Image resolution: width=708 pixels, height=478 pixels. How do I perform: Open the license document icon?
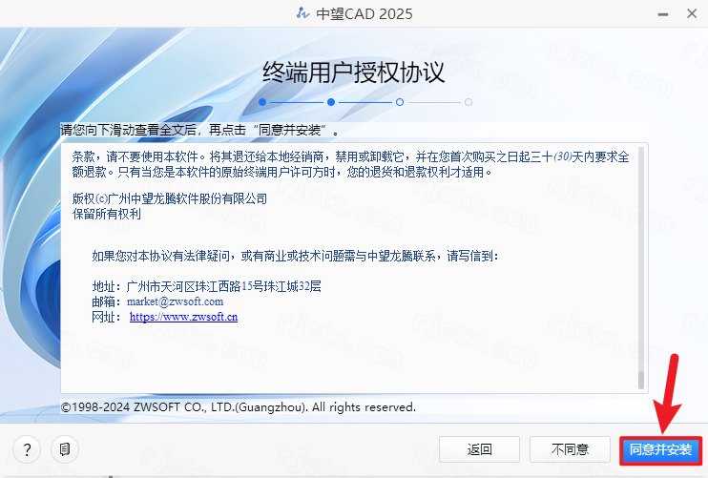(64, 448)
